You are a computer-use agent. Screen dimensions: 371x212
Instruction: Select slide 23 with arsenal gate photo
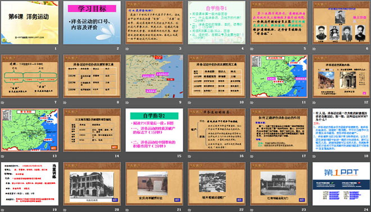point(279,183)
